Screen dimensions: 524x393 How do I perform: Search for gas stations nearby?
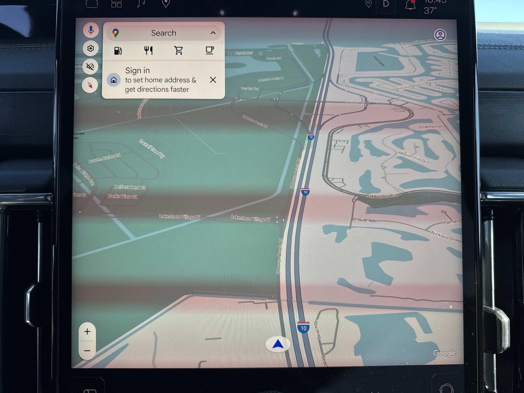click(x=118, y=50)
